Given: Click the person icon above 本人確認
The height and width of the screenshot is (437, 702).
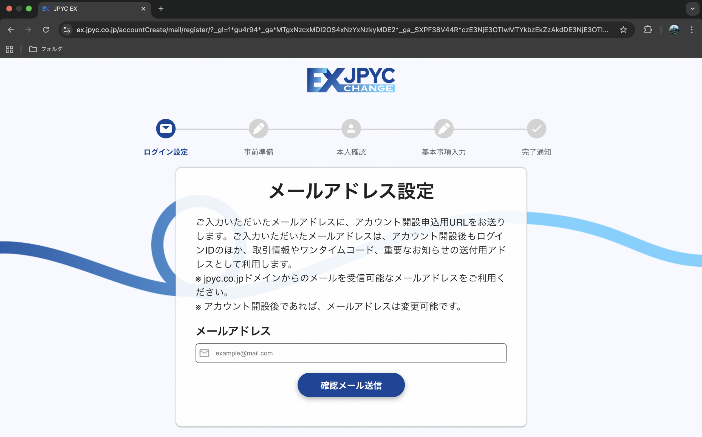Looking at the screenshot, I should pos(351,128).
